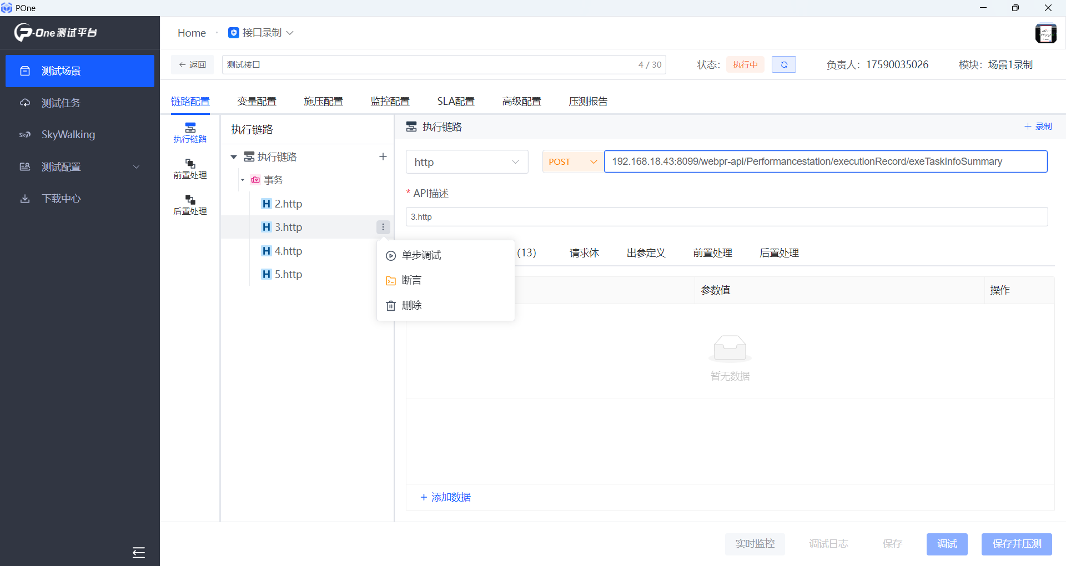Screen dimensions: 1066x566
Task: Click the user avatar in top right
Action: 1045,33
